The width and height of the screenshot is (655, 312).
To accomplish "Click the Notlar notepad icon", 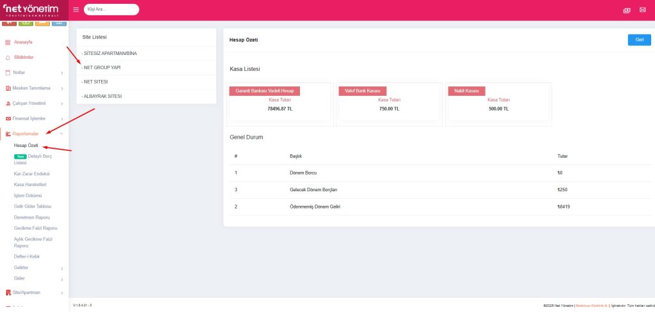I will pos(8,72).
